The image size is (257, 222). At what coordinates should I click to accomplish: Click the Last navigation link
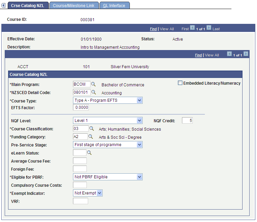pos(216,29)
